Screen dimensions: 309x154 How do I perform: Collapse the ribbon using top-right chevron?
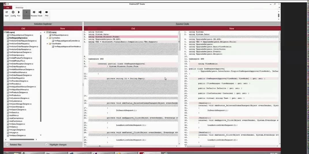pos(279,7)
